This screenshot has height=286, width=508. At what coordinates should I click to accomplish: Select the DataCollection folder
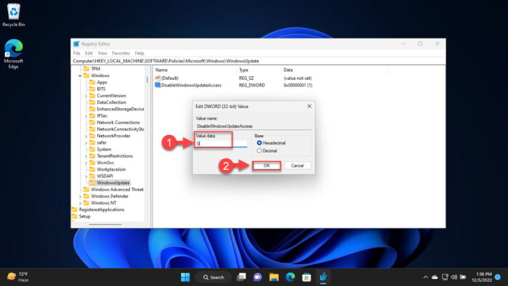[108, 102]
